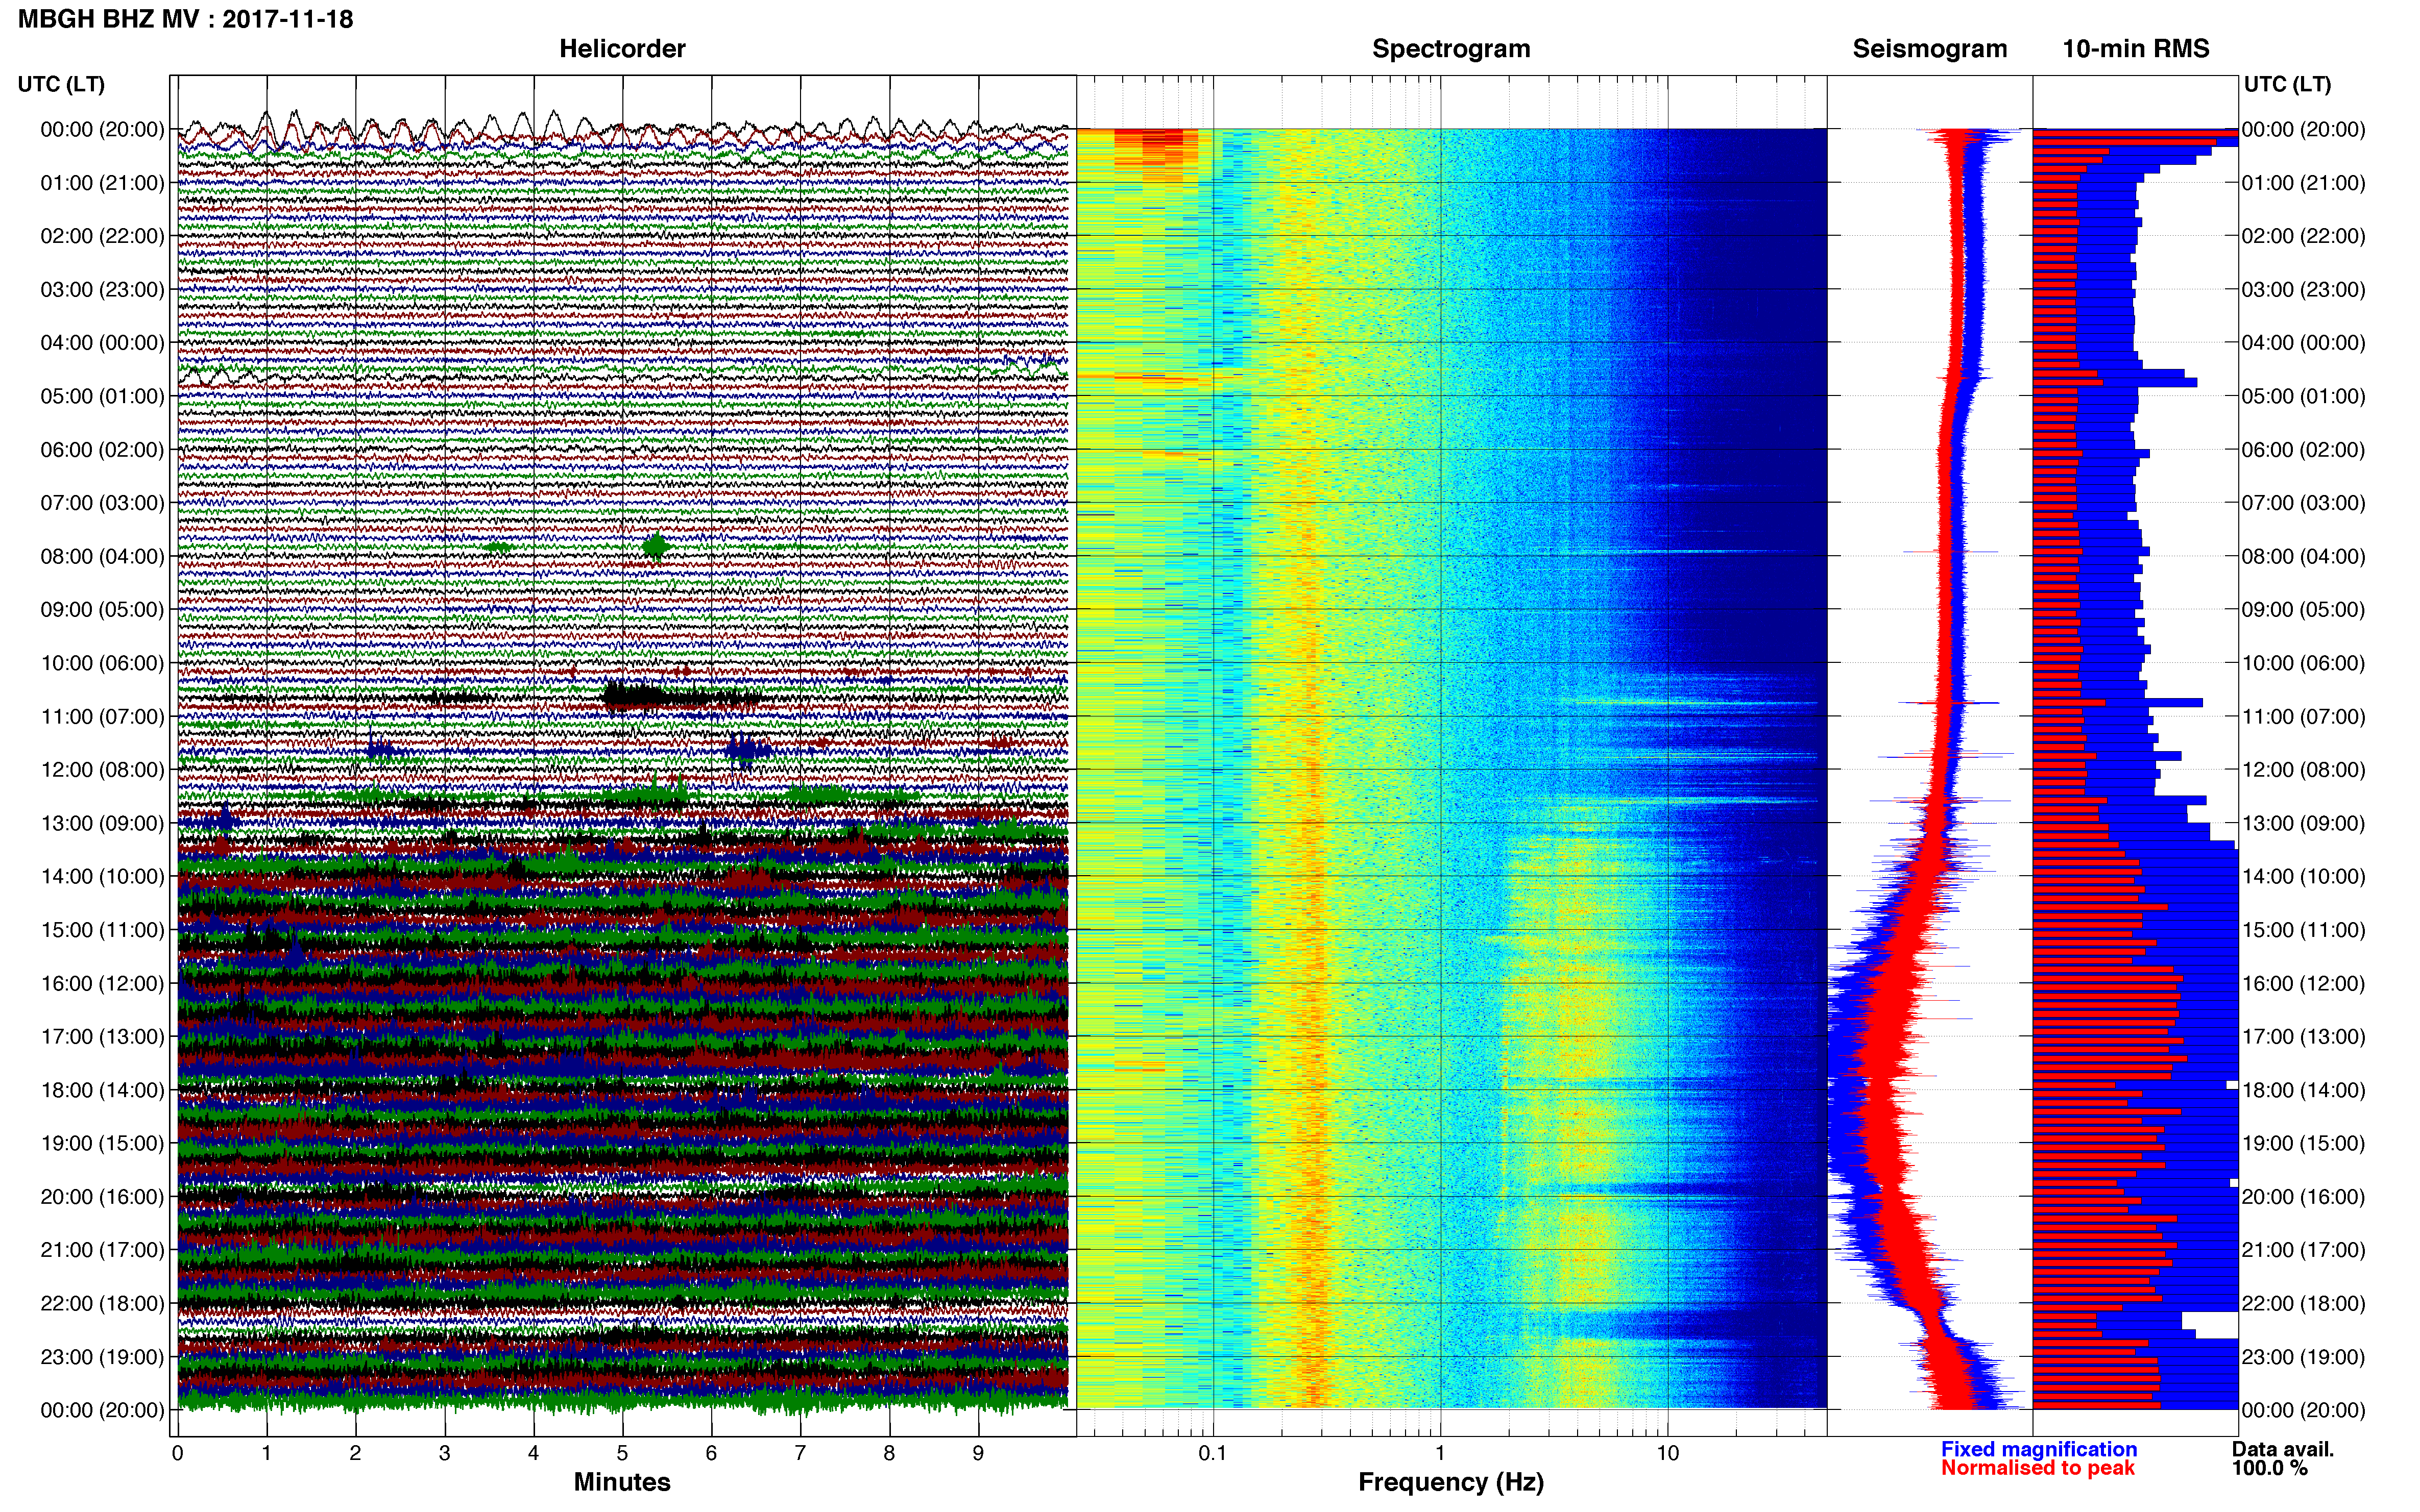Click Minutes axis tick label '0'
Screen dimensions: 2420x1512
(177, 1454)
